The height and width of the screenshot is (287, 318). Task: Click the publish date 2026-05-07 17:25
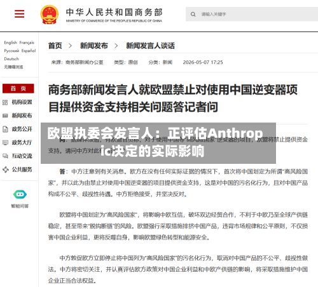click(x=203, y=62)
